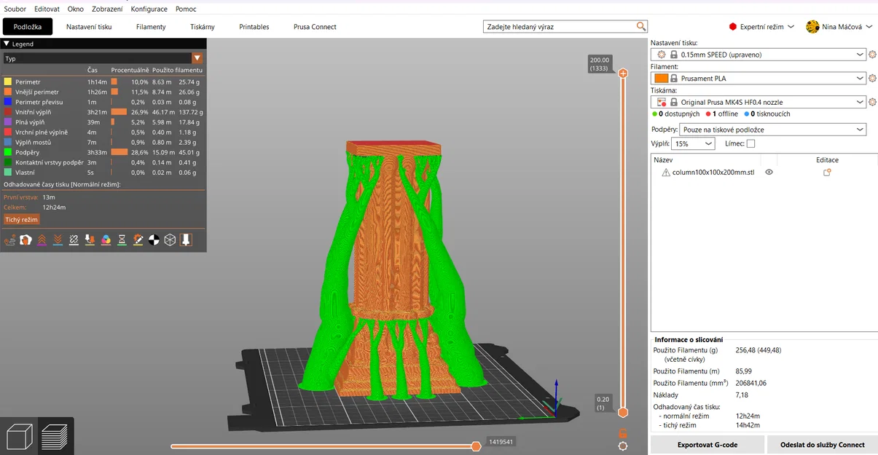Click Exportovat G-code

click(x=706, y=444)
